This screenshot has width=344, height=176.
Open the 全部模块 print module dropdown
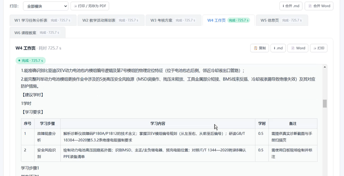(x=46, y=6)
